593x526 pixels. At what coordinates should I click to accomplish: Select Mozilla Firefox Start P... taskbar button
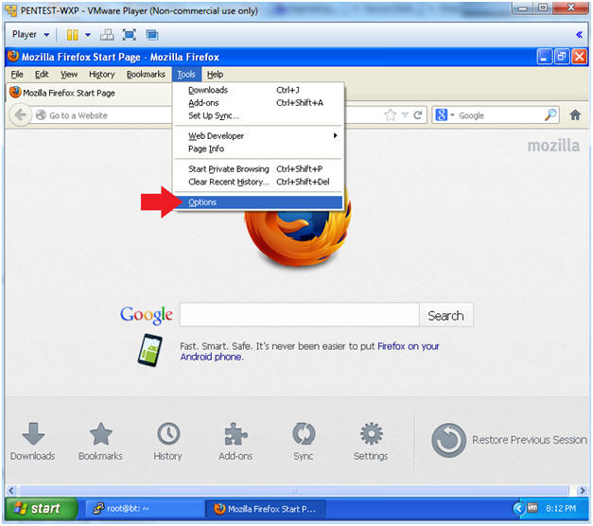point(266,509)
